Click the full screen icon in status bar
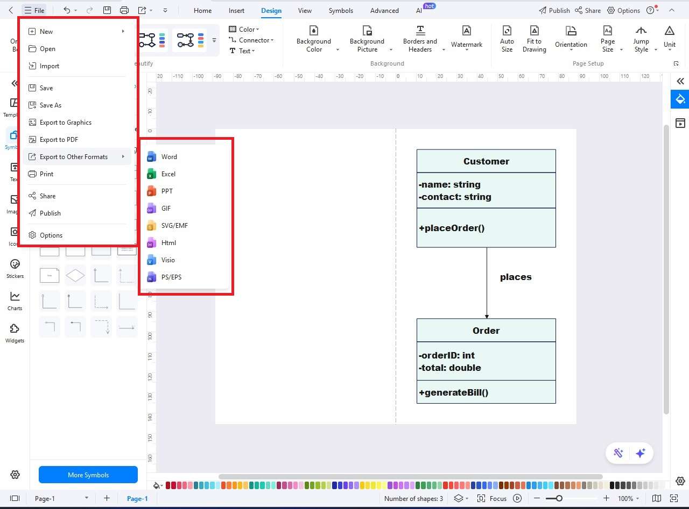Image resolution: width=689 pixels, height=509 pixels. 673,498
